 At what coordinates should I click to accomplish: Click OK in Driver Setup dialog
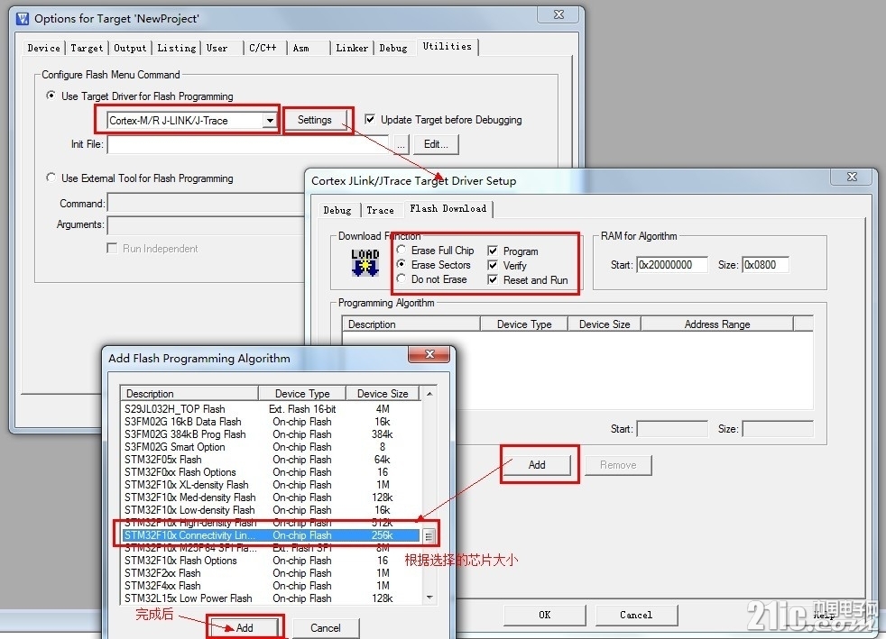click(x=545, y=615)
